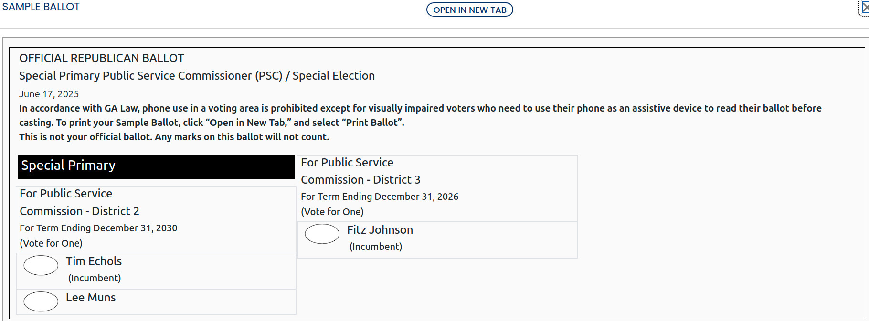Image resolution: width=869 pixels, height=321 pixels.
Task: Click the District 3 contest heading
Action: [360, 171]
